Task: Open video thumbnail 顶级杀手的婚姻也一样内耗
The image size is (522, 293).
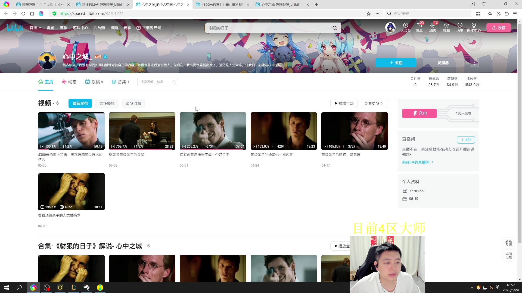Action: (x=284, y=131)
